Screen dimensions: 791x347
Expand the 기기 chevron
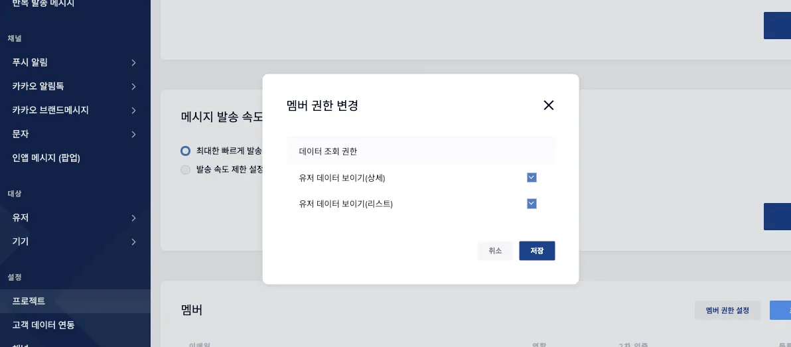[x=133, y=242]
